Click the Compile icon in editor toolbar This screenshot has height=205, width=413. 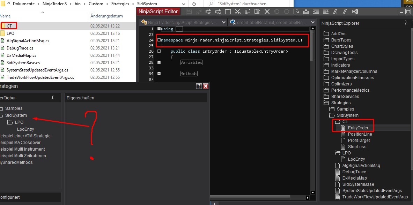tap(306, 11)
